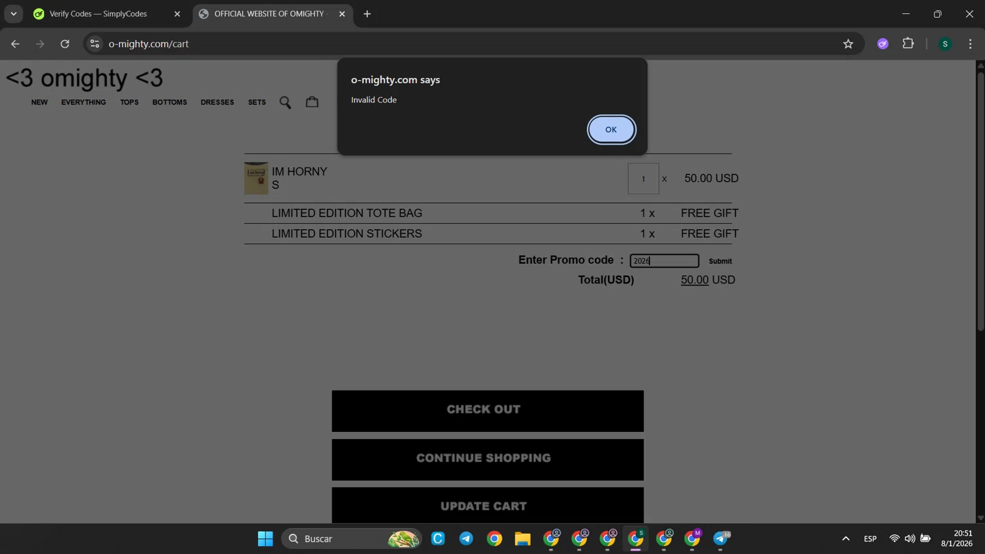Viewport: 985px width, 554px height.
Task: Open the battery status icon
Action: click(925, 539)
